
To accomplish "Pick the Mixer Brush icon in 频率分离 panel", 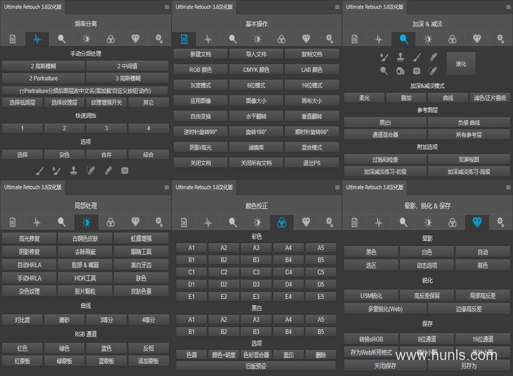I will [57, 171].
